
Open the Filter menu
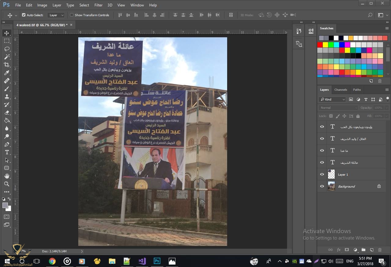click(x=98, y=5)
